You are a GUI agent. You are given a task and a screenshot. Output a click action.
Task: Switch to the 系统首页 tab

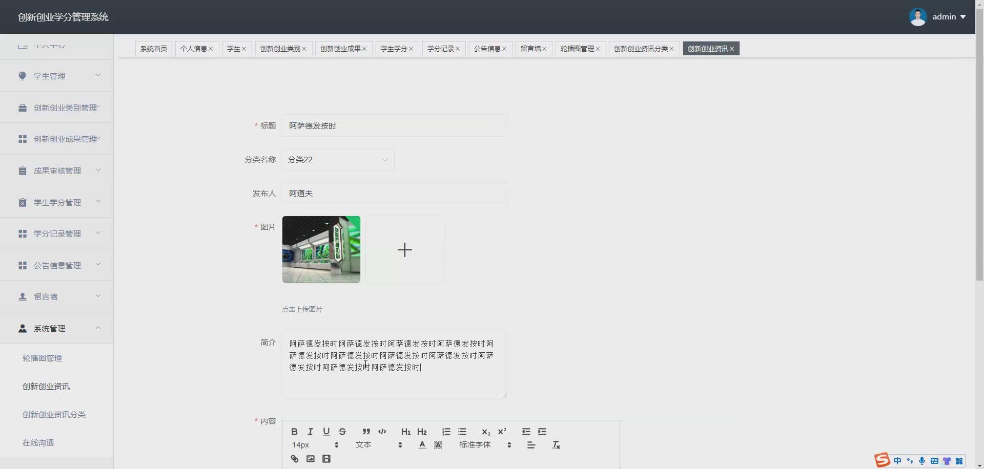click(x=153, y=48)
